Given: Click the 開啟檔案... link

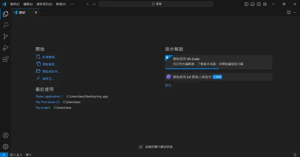Looking at the screenshot, I should (x=49, y=64).
